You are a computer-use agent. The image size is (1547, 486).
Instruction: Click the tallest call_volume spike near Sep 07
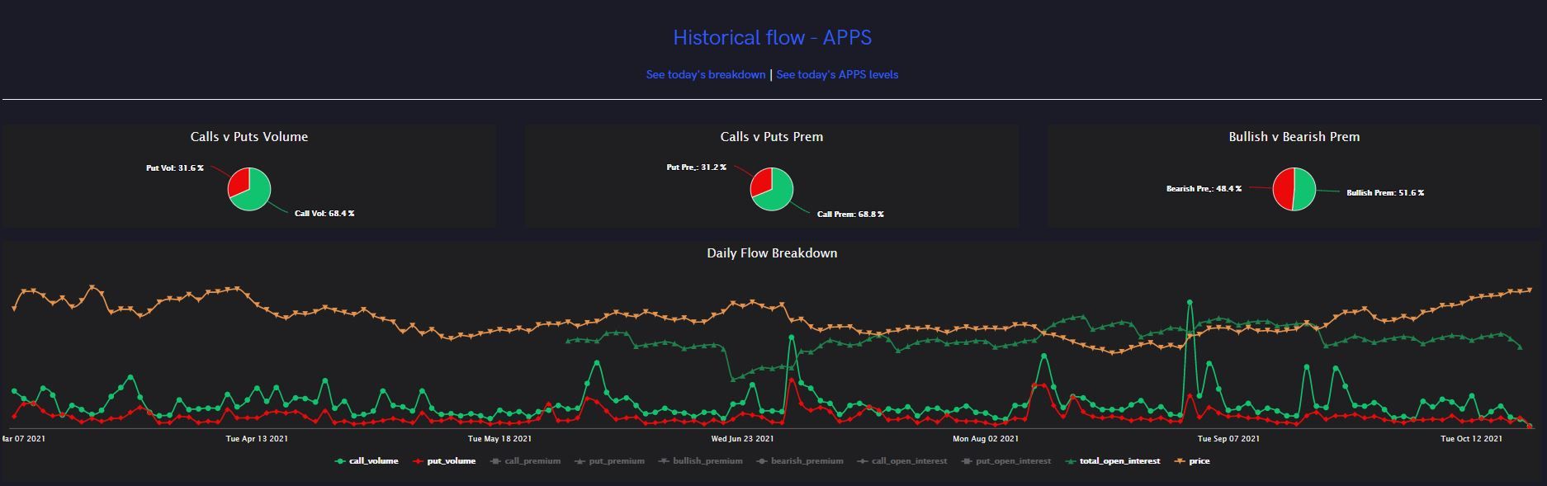click(x=1190, y=303)
